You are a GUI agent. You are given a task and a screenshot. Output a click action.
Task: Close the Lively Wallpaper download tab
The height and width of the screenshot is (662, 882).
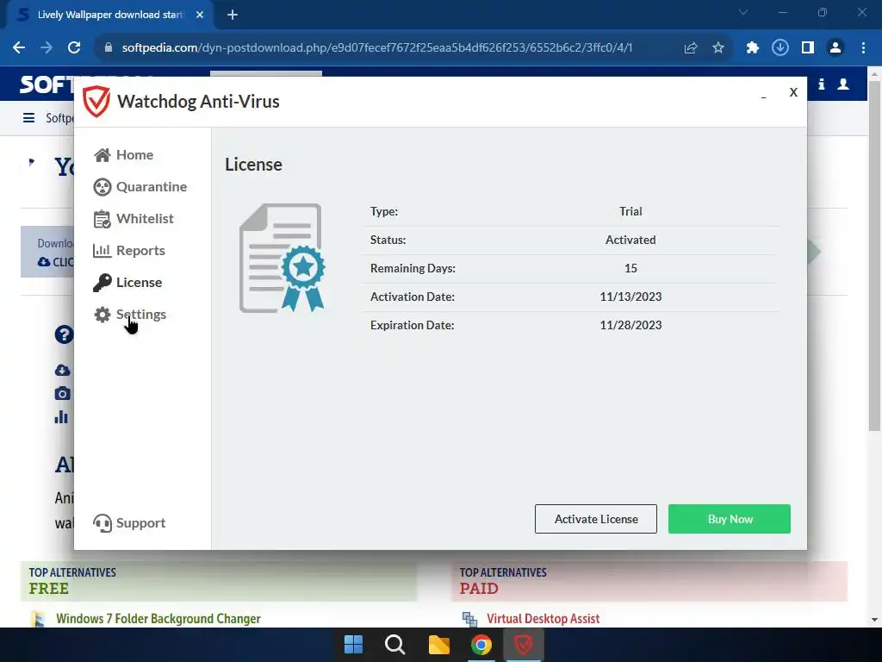click(x=200, y=15)
